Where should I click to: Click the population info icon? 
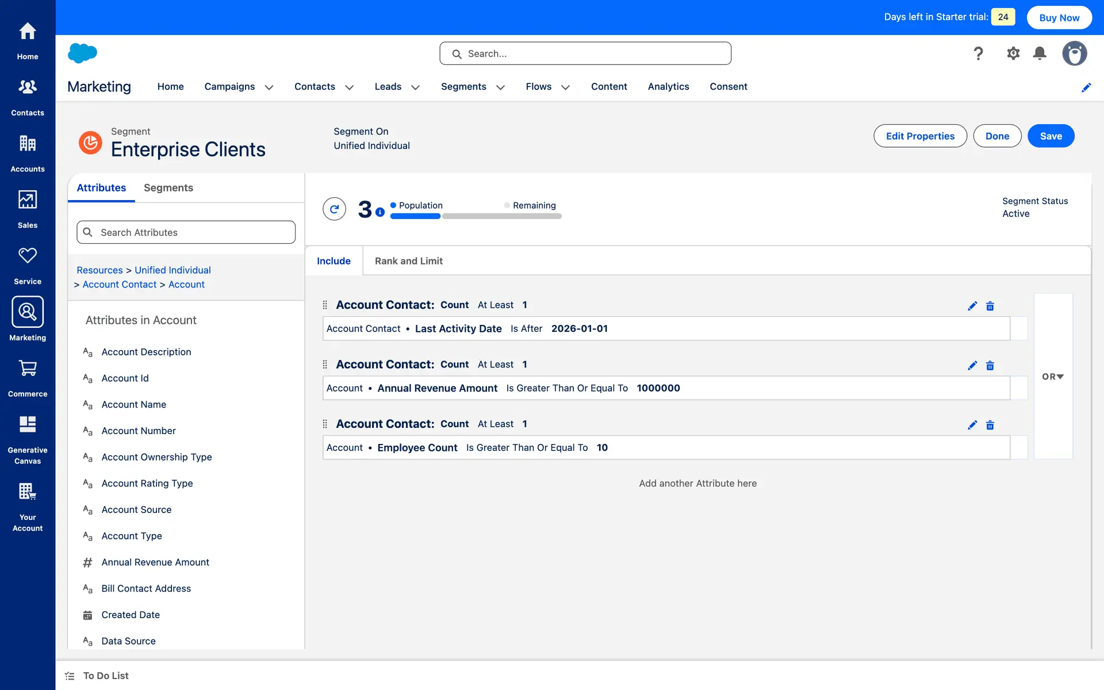(x=380, y=212)
